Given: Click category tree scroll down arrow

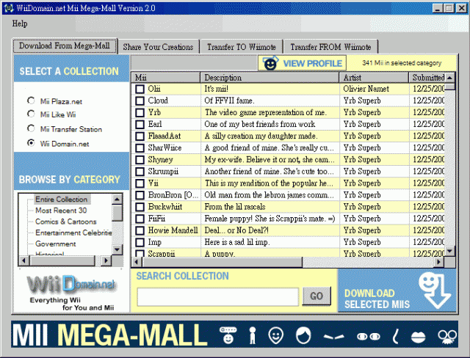Looking at the screenshot, I should (117, 249).
